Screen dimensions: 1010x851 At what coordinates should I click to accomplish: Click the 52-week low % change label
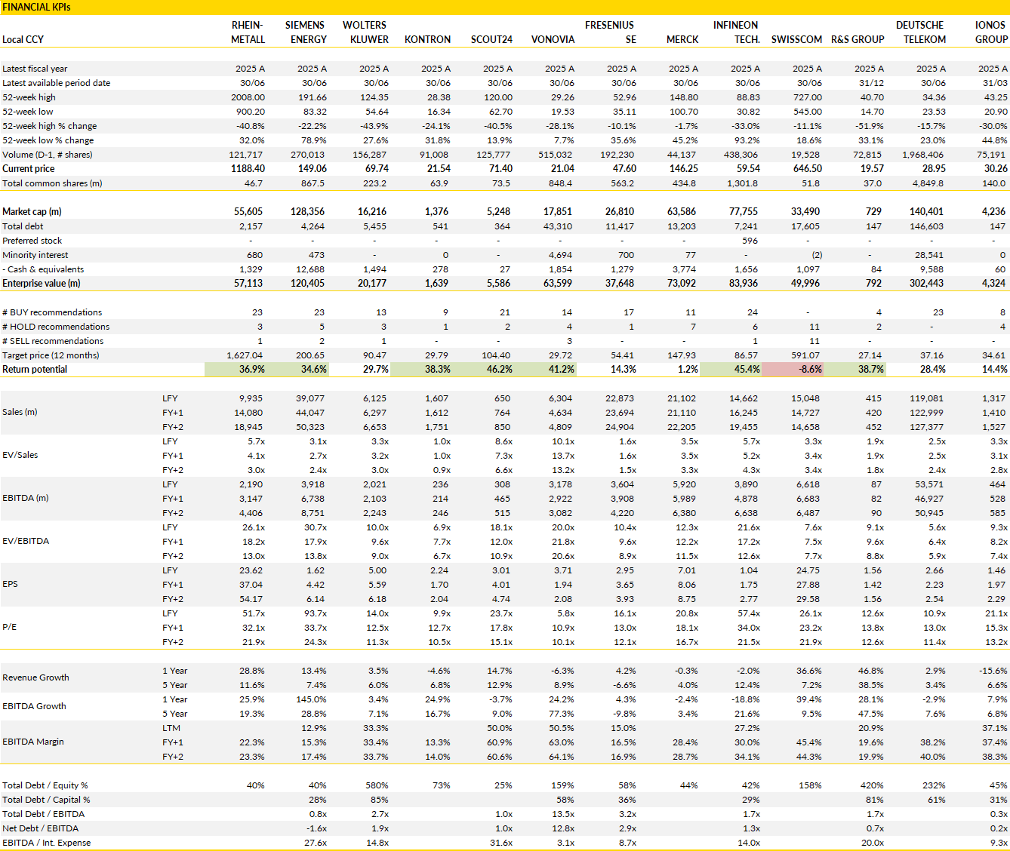click(x=48, y=140)
